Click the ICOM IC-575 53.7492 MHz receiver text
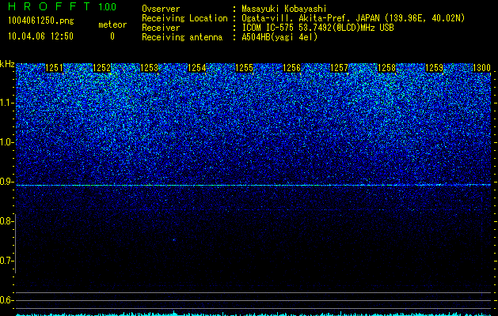 (x=317, y=28)
